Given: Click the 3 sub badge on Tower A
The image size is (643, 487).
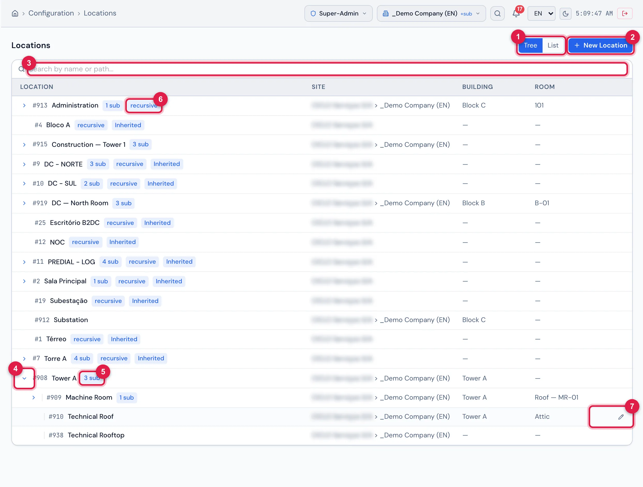Looking at the screenshot, I should click(92, 378).
